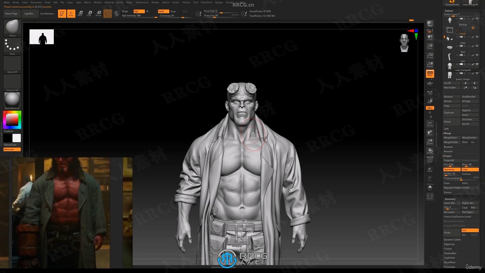The height and width of the screenshot is (273, 485).
Task: Click the Live Boolean button
Action: tap(47, 14)
